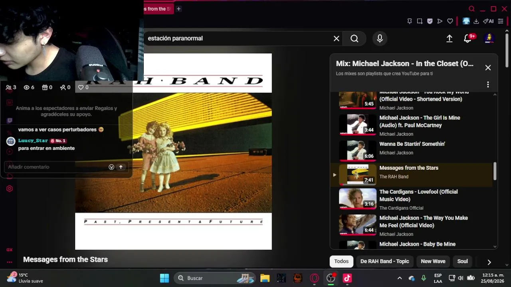
Task: Switch the ESP LAA keyboard language
Action: [x=438, y=278]
